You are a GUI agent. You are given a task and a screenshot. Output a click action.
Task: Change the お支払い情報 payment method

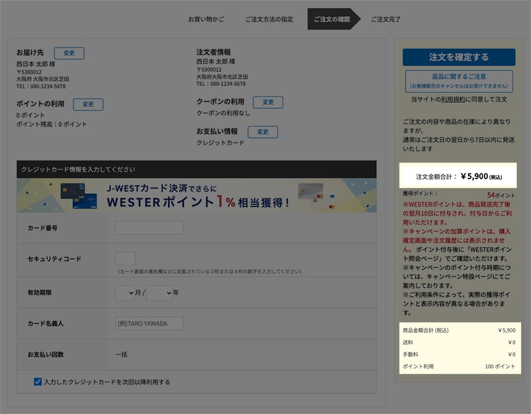(x=263, y=132)
